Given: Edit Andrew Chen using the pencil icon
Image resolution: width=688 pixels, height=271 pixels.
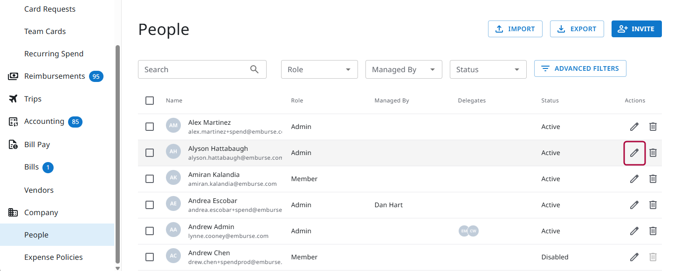Looking at the screenshot, I should click(x=634, y=257).
